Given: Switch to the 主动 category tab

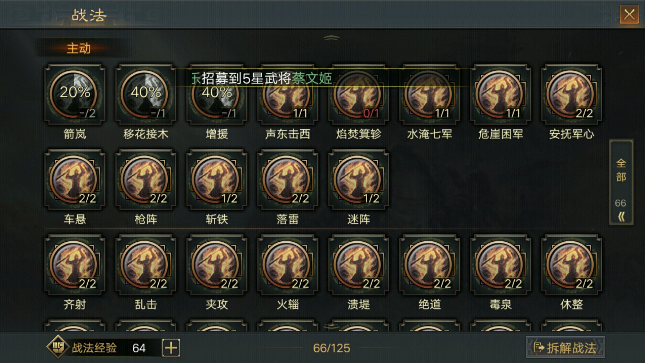Looking at the screenshot, I should coord(79,48).
